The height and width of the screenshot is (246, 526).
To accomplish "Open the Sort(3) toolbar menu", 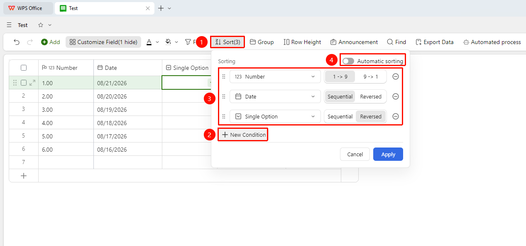I will coord(227,42).
